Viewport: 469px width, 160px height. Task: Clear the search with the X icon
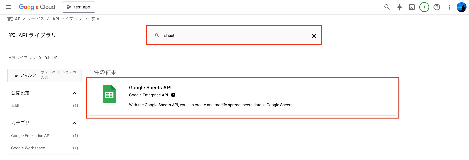(314, 36)
